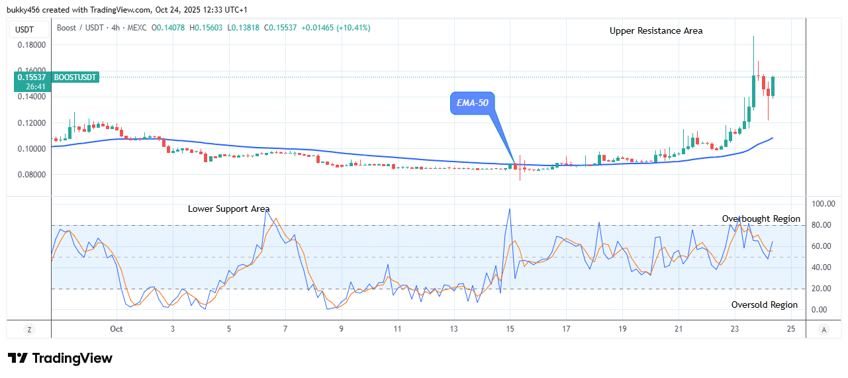
Task: Click the Oct label on time axis
Action: [117, 328]
